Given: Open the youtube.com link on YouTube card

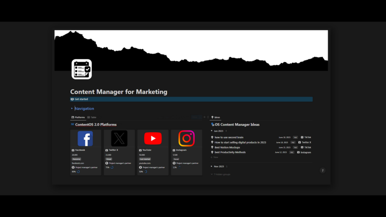Looking at the screenshot, I should pyautogui.click(x=145, y=163).
